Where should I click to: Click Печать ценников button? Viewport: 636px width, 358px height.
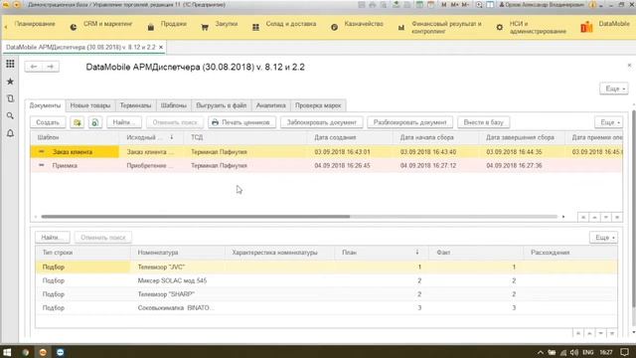242,122
